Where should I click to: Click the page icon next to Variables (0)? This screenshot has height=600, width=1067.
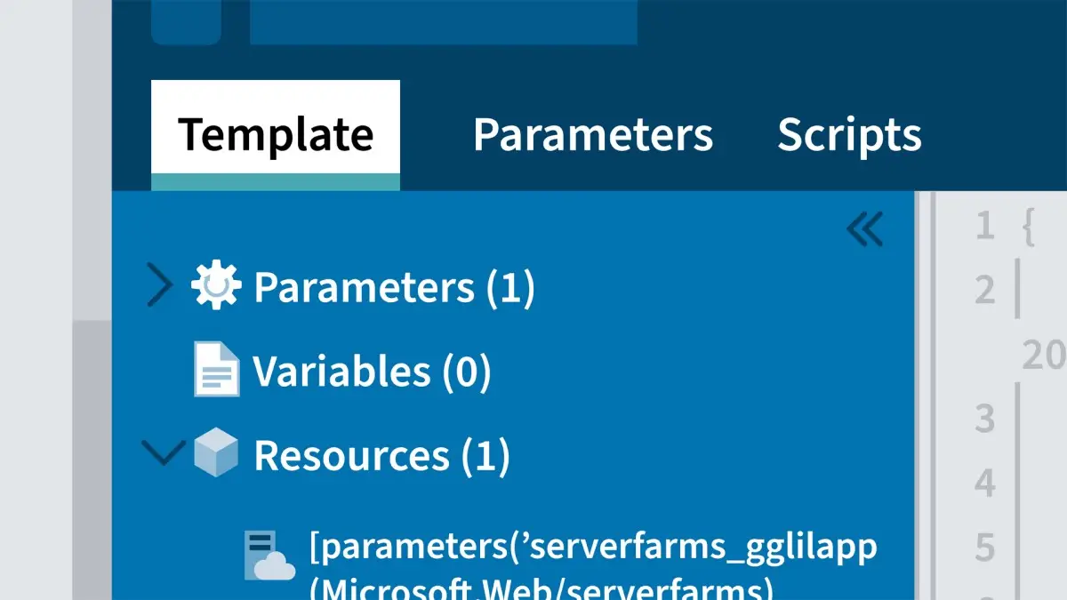click(x=216, y=370)
